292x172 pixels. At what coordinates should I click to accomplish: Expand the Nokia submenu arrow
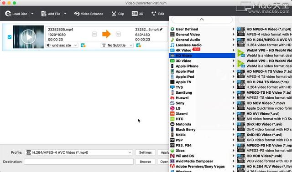[233, 135]
